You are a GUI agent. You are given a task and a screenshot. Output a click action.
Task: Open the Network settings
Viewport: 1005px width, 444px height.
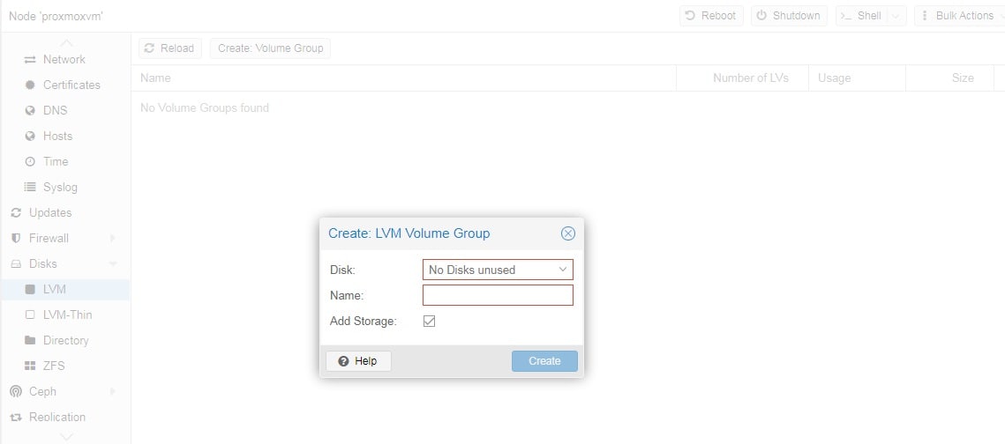click(x=64, y=60)
